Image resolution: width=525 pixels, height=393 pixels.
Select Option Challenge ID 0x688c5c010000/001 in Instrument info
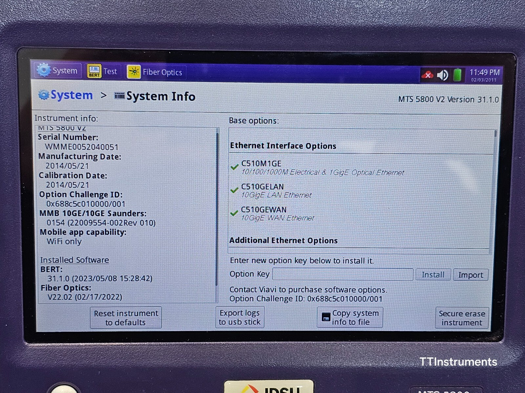[x=86, y=204]
